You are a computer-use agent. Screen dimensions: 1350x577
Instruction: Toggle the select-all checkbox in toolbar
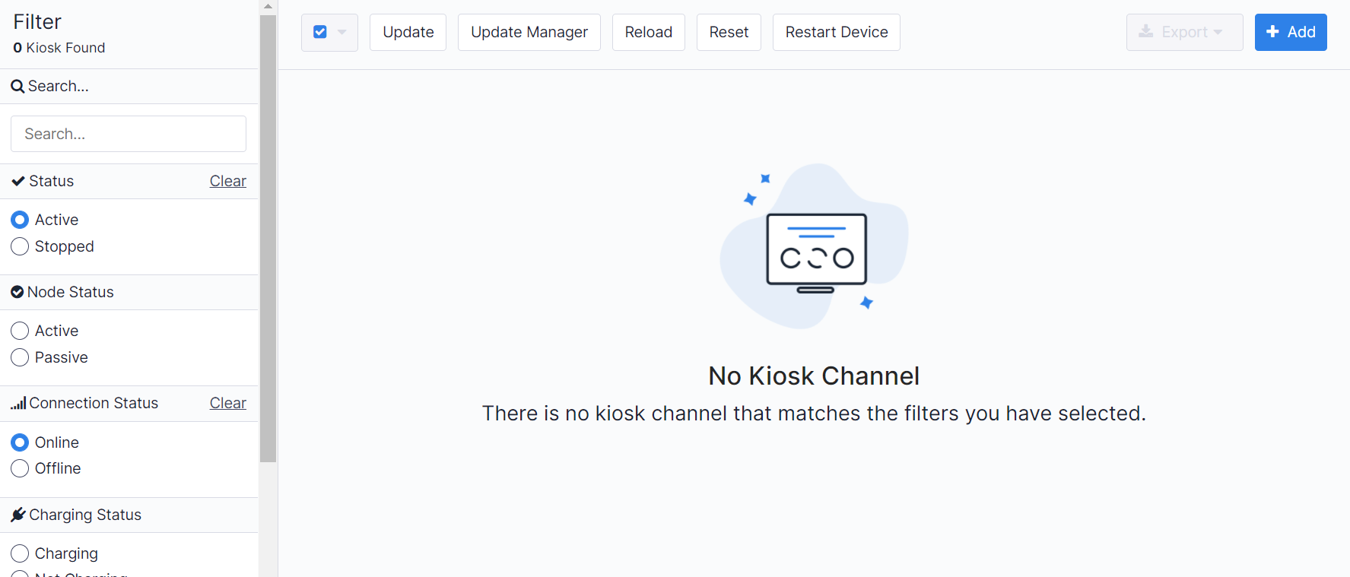(x=320, y=32)
